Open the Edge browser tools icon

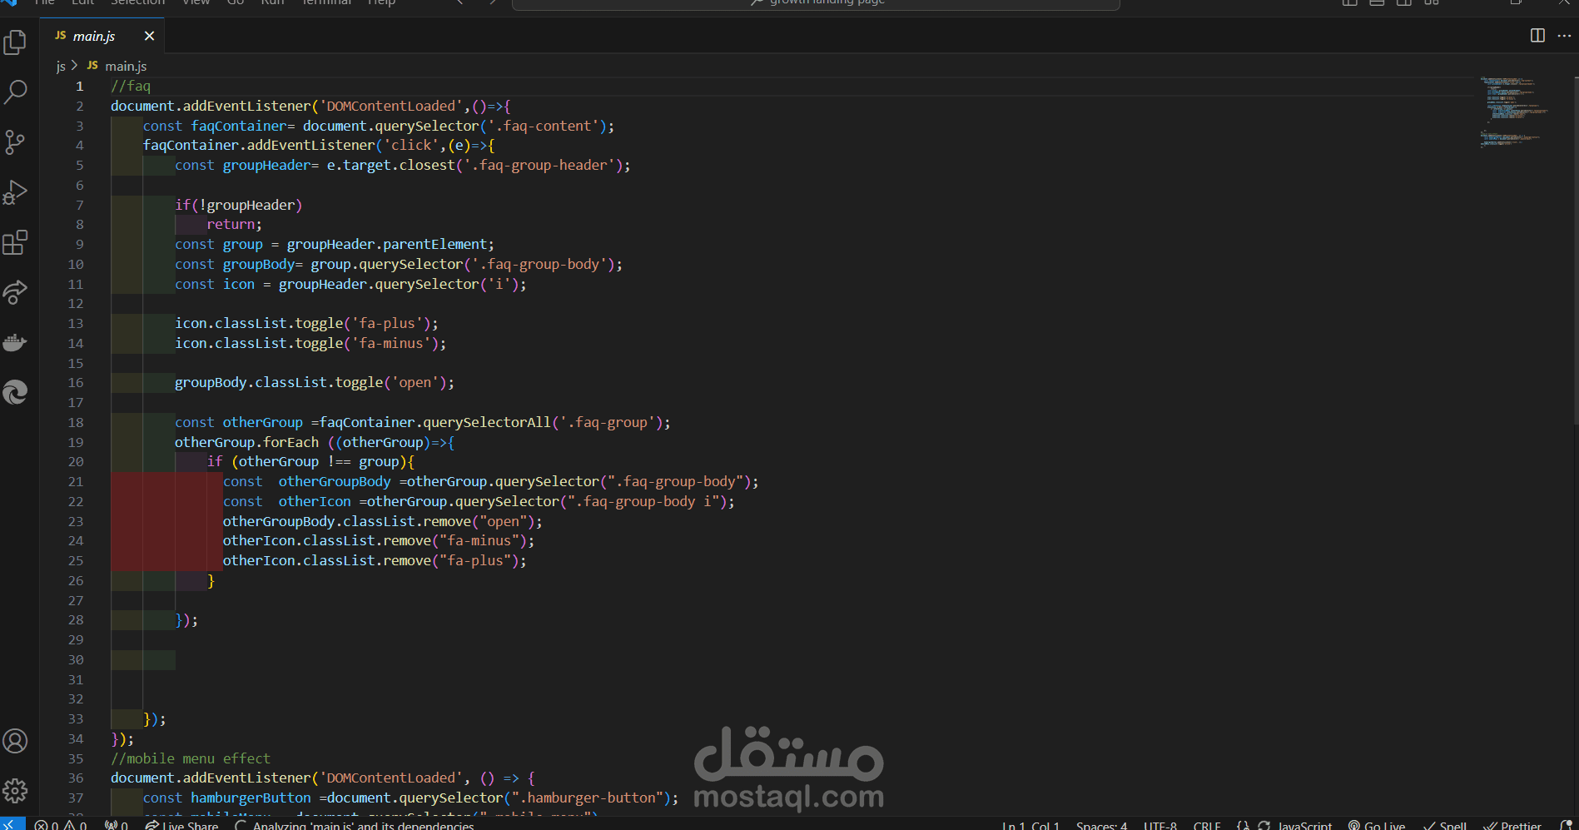coord(16,392)
